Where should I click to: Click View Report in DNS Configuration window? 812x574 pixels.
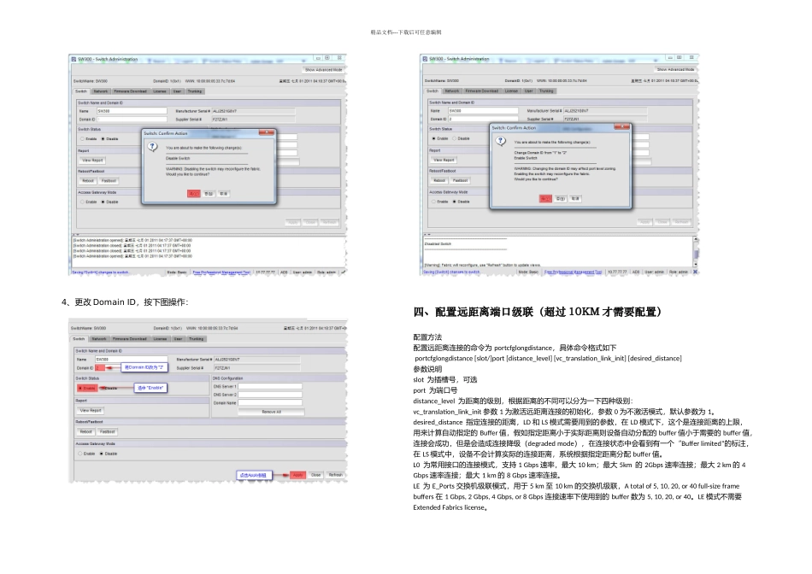pos(91,411)
